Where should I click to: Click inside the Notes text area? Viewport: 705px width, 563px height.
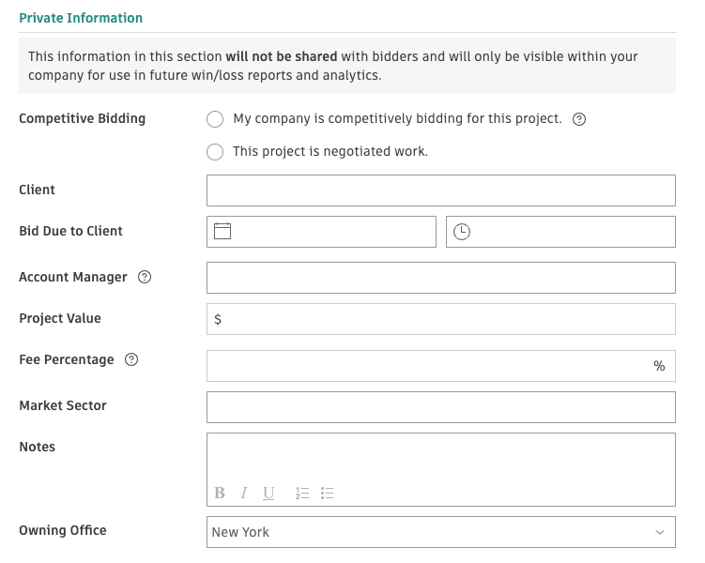440,457
